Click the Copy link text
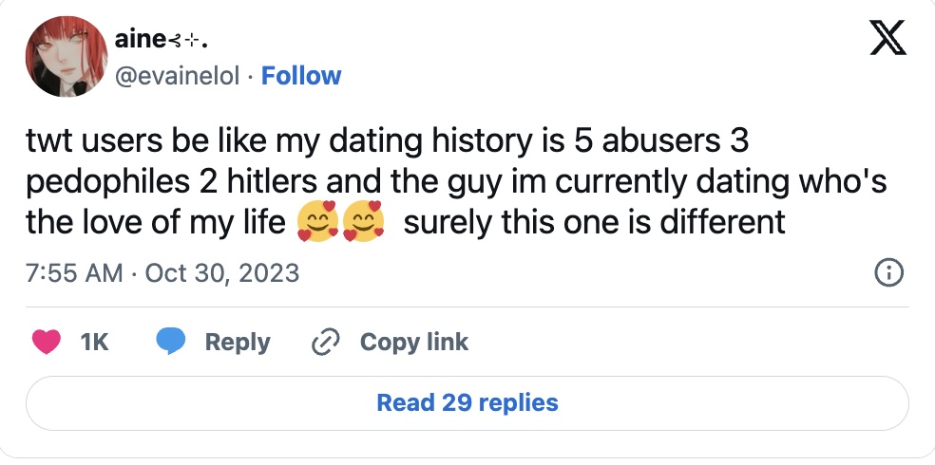Screen dimensions: 935x465 click(413, 342)
